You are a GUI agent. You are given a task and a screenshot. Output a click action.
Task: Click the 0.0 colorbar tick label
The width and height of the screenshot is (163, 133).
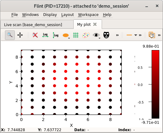point(140,85)
